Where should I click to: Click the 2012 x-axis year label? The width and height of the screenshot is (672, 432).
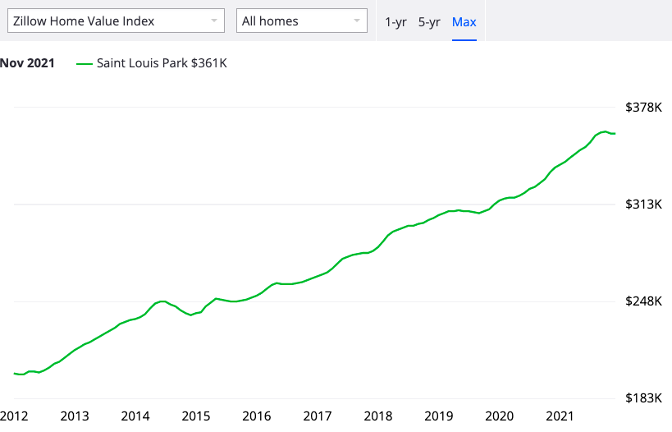click(x=14, y=416)
